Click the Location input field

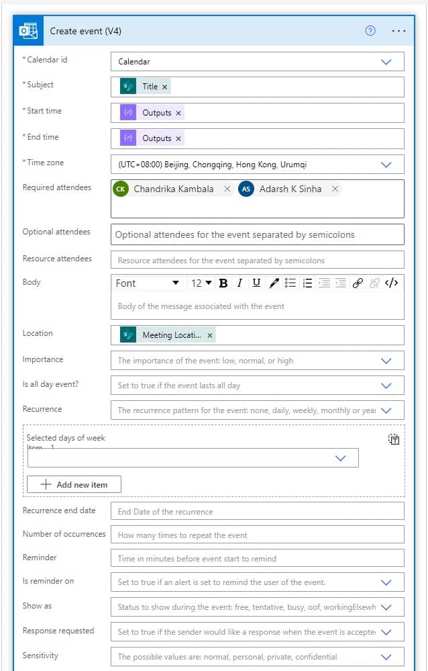click(x=258, y=335)
